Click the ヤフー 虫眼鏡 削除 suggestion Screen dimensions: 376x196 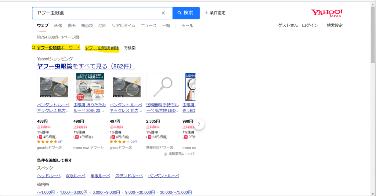pyautogui.click(x=102, y=48)
